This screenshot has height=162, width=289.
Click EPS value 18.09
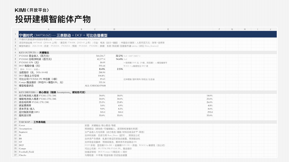point(102,62)
